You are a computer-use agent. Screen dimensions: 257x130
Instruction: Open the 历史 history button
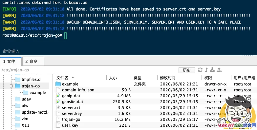pos(187,70)
